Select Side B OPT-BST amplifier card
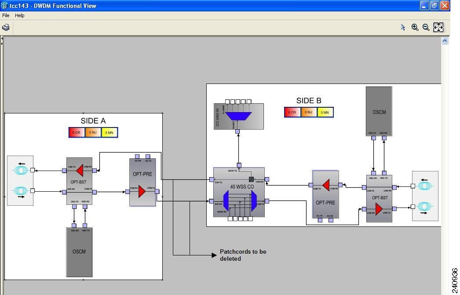 point(380,199)
